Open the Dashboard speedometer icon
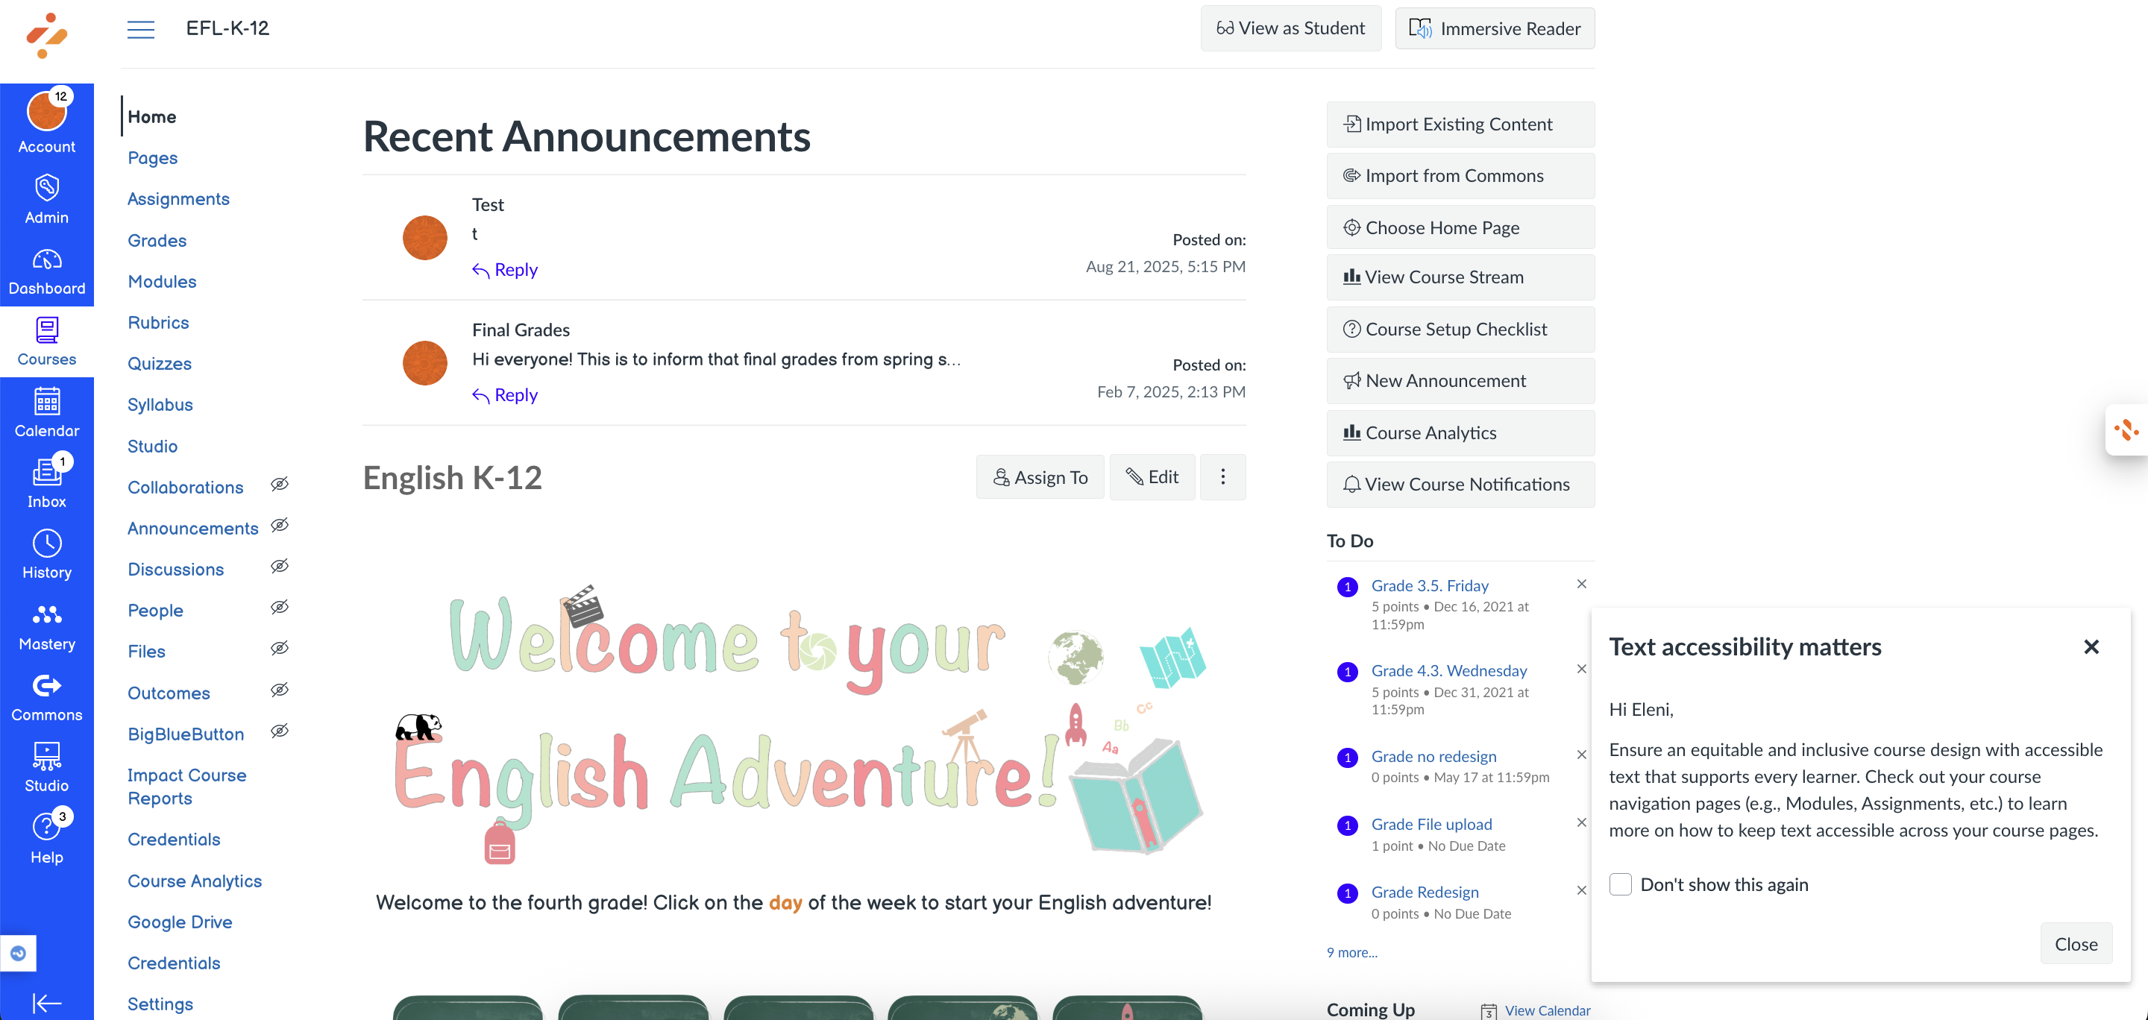The height and width of the screenshot is (1020, 2148). click(x=47, y=259)
